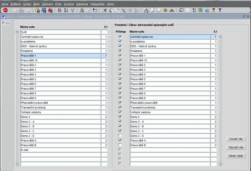The height and width of the screenshot is (171, 251).
Task: Click the printer icon in toolbar
Action: tap(82, 10)
